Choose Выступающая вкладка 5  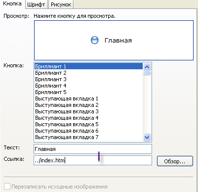89,124
